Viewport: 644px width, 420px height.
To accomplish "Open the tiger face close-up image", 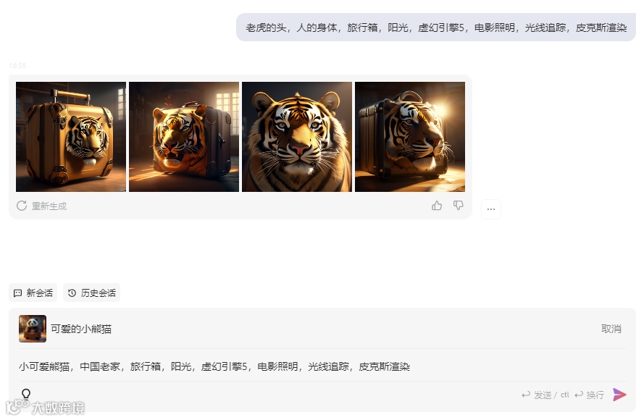I will [297, 137].
